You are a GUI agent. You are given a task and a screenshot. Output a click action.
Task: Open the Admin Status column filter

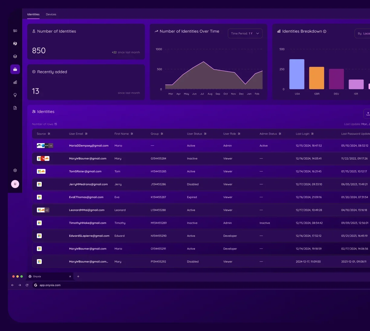click(280, 134)
